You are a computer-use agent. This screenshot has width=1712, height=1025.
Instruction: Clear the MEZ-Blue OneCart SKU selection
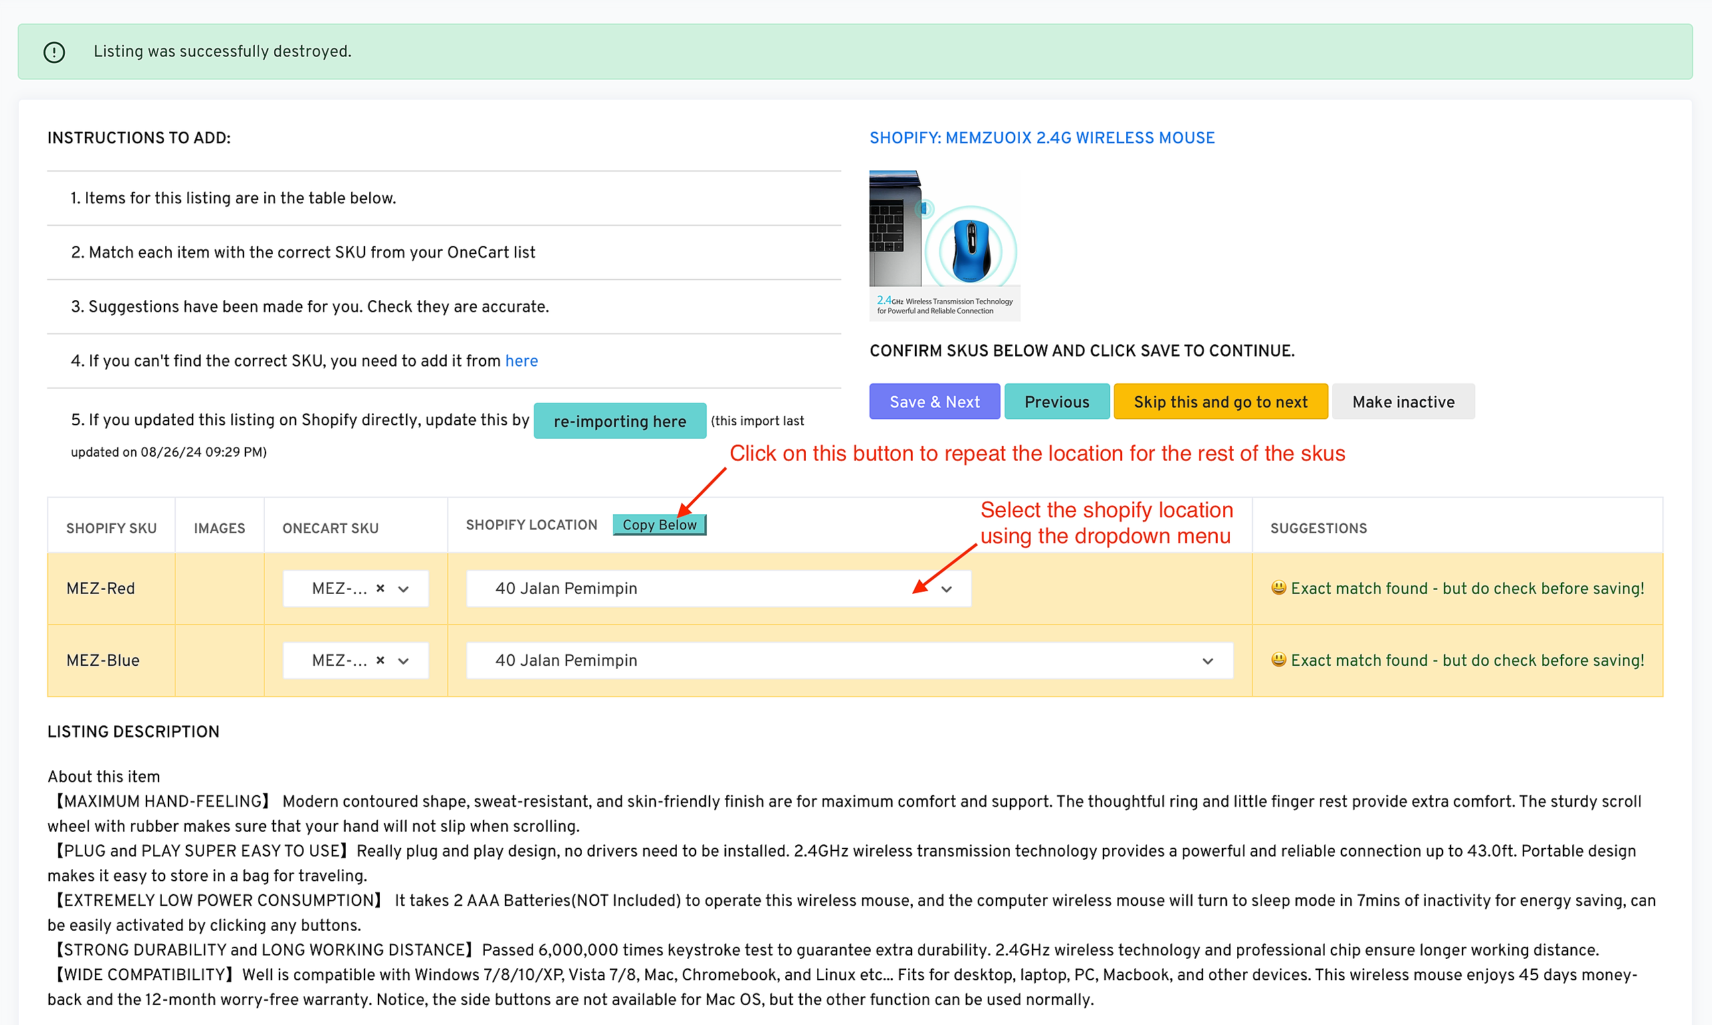tap(380, 661)
